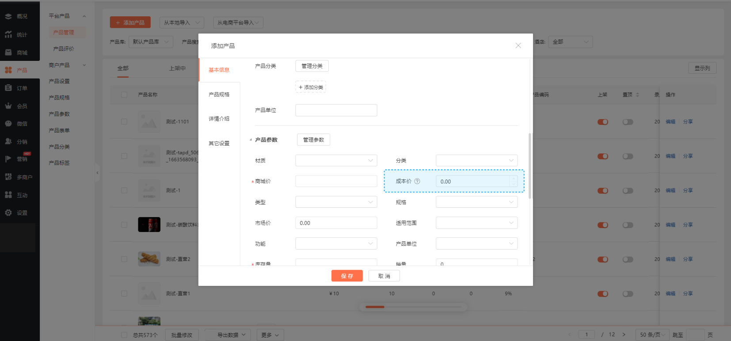
Task: Check the bottom 总共573个 checkbox
Action: tap(124, 335)
